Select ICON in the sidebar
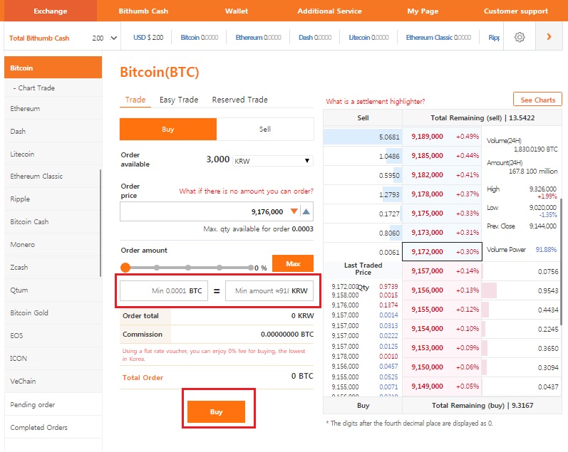 (53, 358)
